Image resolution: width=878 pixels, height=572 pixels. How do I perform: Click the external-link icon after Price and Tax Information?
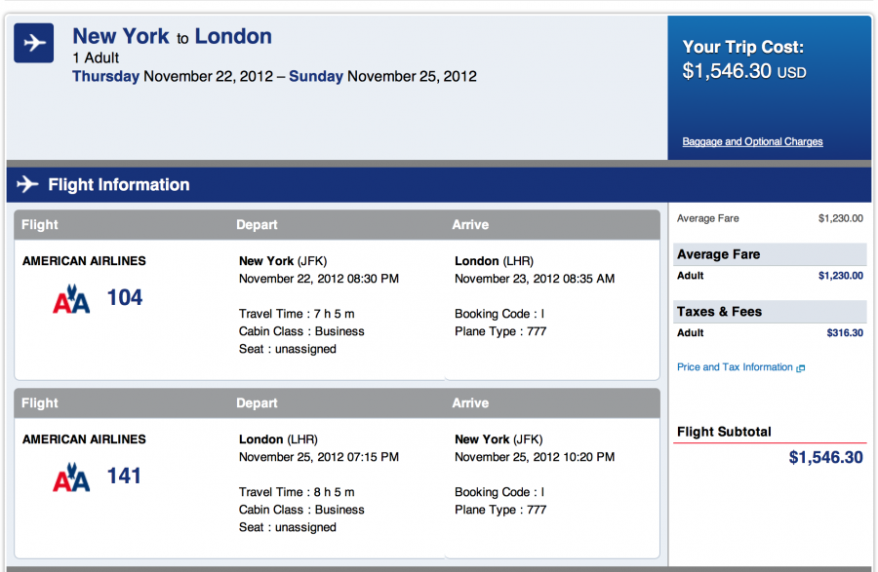coord(801,368)
